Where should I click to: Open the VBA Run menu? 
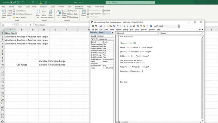[131, 30]
